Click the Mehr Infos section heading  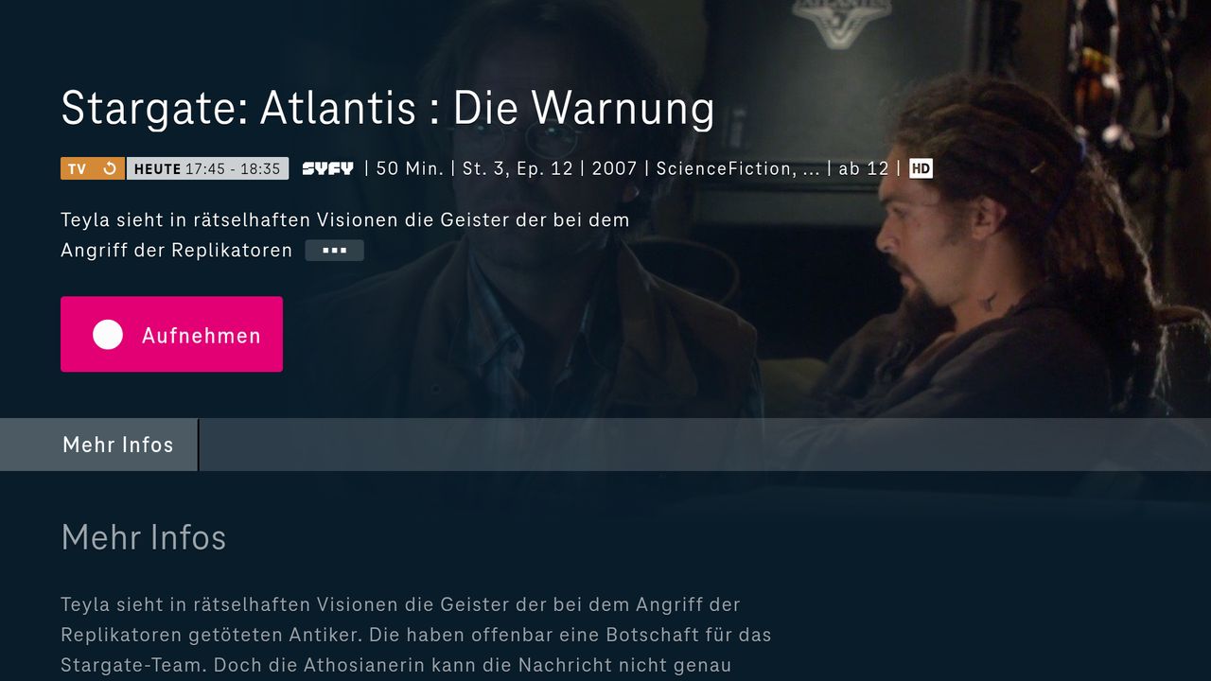(x=144, y=537)
